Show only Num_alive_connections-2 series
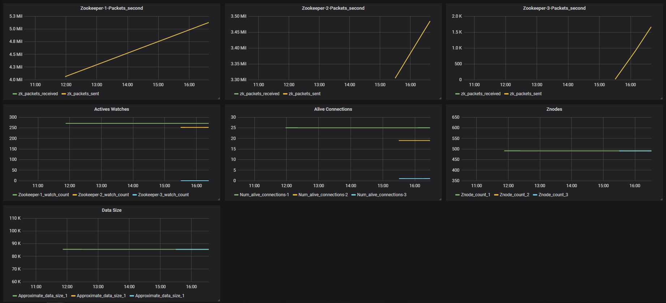 click(323, 195)
